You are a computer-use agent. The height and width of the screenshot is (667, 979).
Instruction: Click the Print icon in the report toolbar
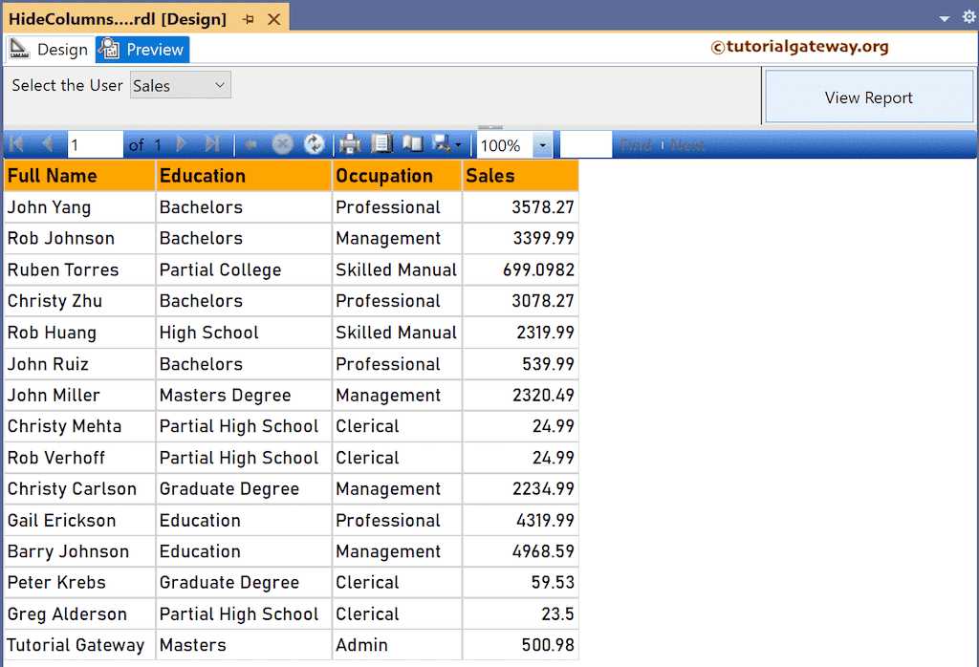coord(349,143)
